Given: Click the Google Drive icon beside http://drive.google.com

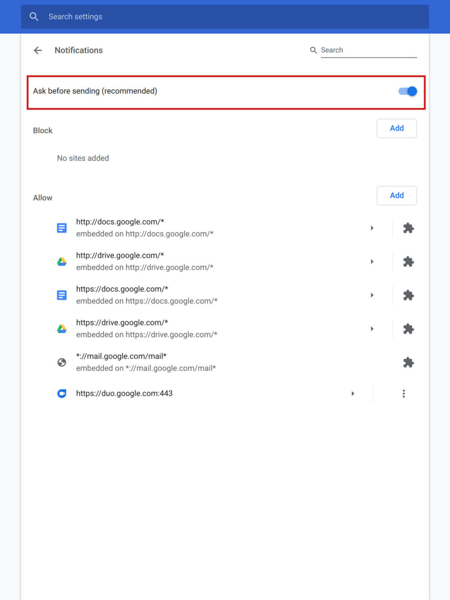Looking at the screenshot, I should 62,261.
